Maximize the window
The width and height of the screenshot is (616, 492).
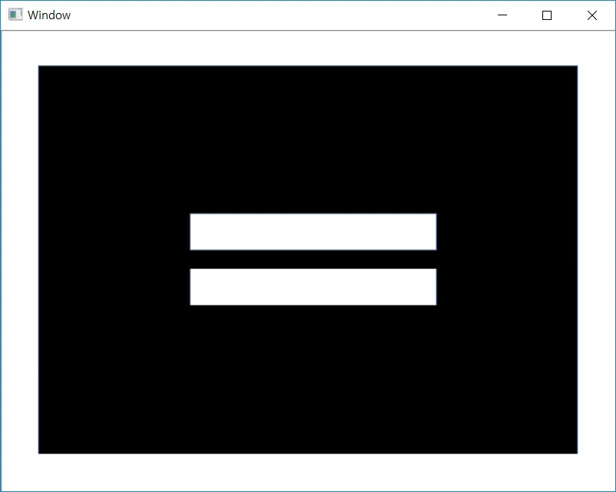coord(547,15)
